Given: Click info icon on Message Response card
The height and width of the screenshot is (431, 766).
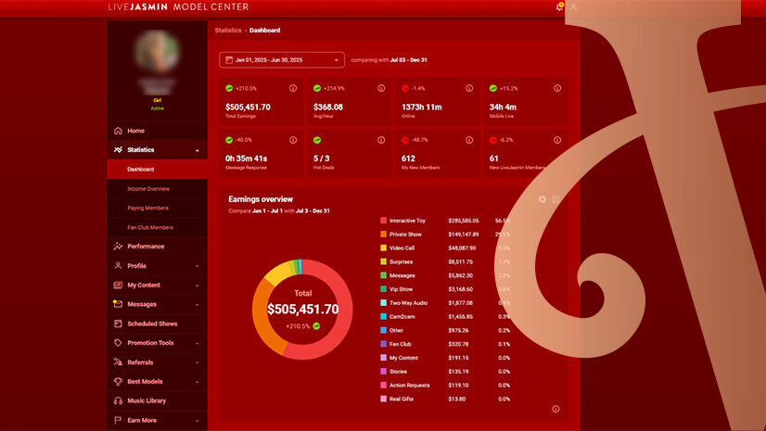Looking at the screenshot, I should (293, 140).
